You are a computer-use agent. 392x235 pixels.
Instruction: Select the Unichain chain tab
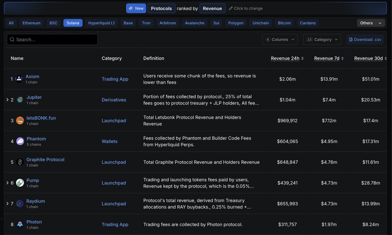tap(261, 23)
